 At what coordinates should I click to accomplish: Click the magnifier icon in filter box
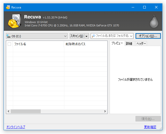tap(94, 36)
